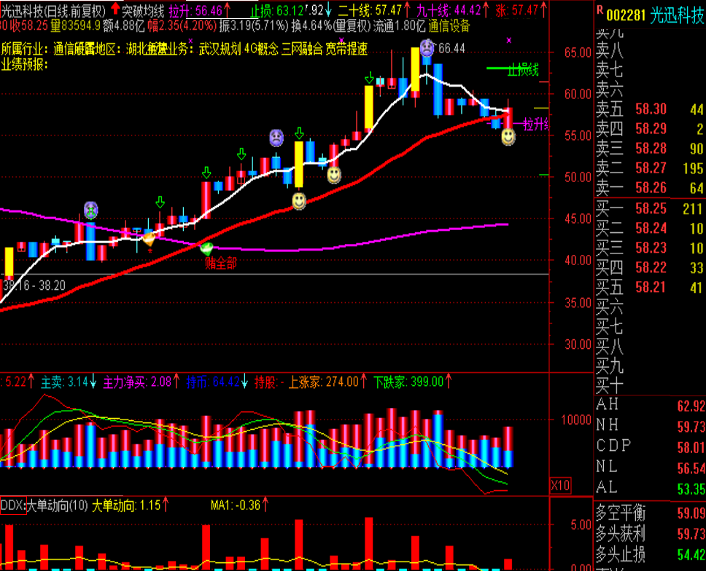Click stock code 002281
The image size is (706, 571).
[x=626, y=16]
